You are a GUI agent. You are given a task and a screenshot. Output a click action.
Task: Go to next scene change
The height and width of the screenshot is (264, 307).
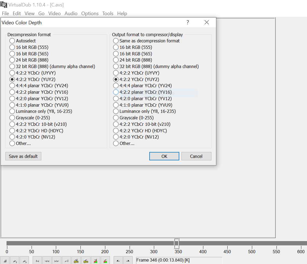105,261
